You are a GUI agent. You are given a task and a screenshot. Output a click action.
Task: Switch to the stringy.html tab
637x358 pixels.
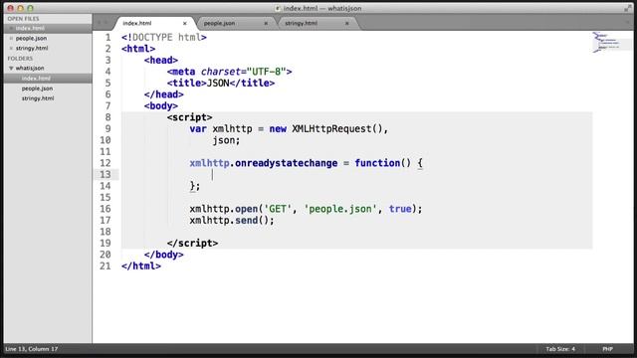(301, 24)
